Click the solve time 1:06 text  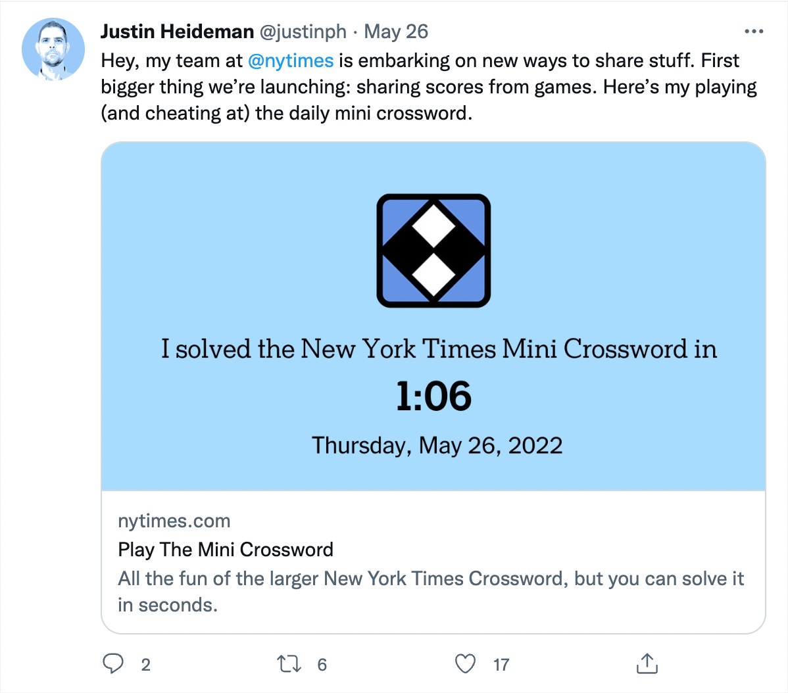435,396
